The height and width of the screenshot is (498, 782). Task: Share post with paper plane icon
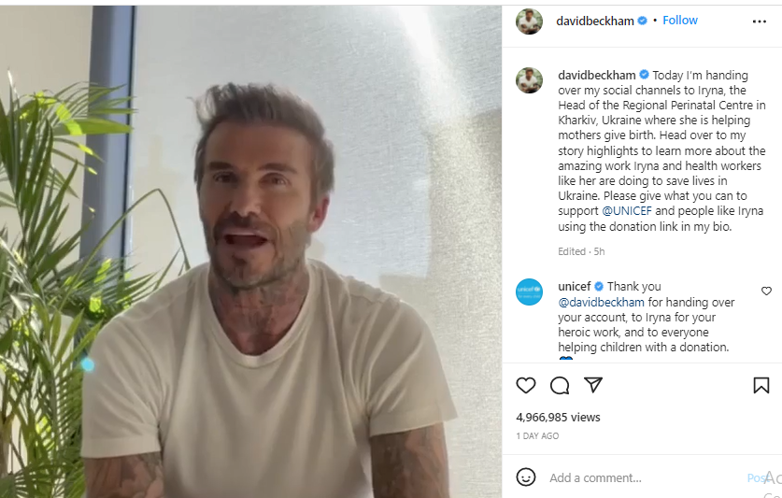pyautogui.click(x=593, y=385)
